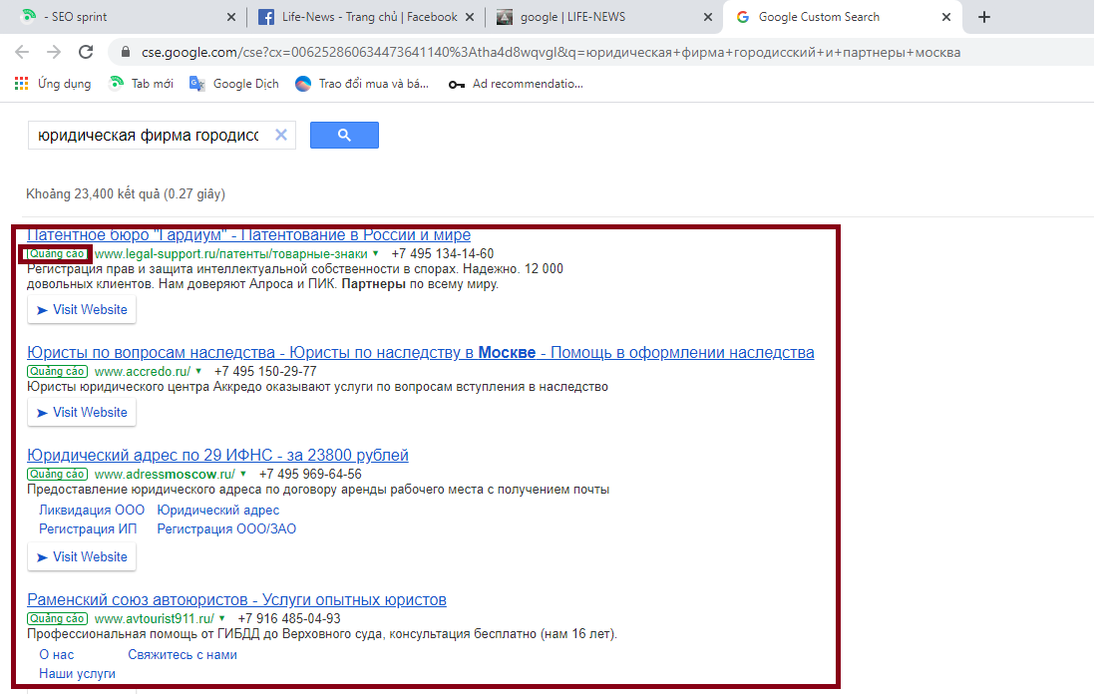Click Visit Website under legal-support.ru result
1108x694 pixels.
82,309
